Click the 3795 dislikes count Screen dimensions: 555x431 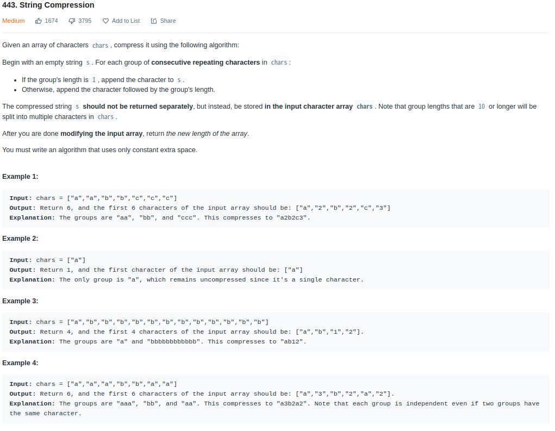(x=85, y=21)
